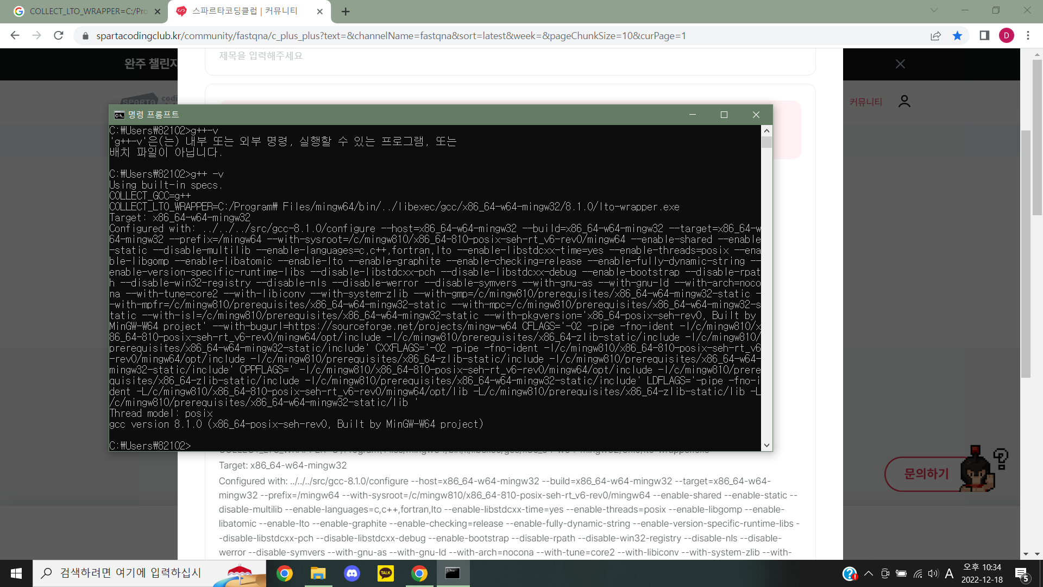Click the 문의하기 inquiry button
Viewport: 1043px width, 587px height.
(x=926, y=474)
